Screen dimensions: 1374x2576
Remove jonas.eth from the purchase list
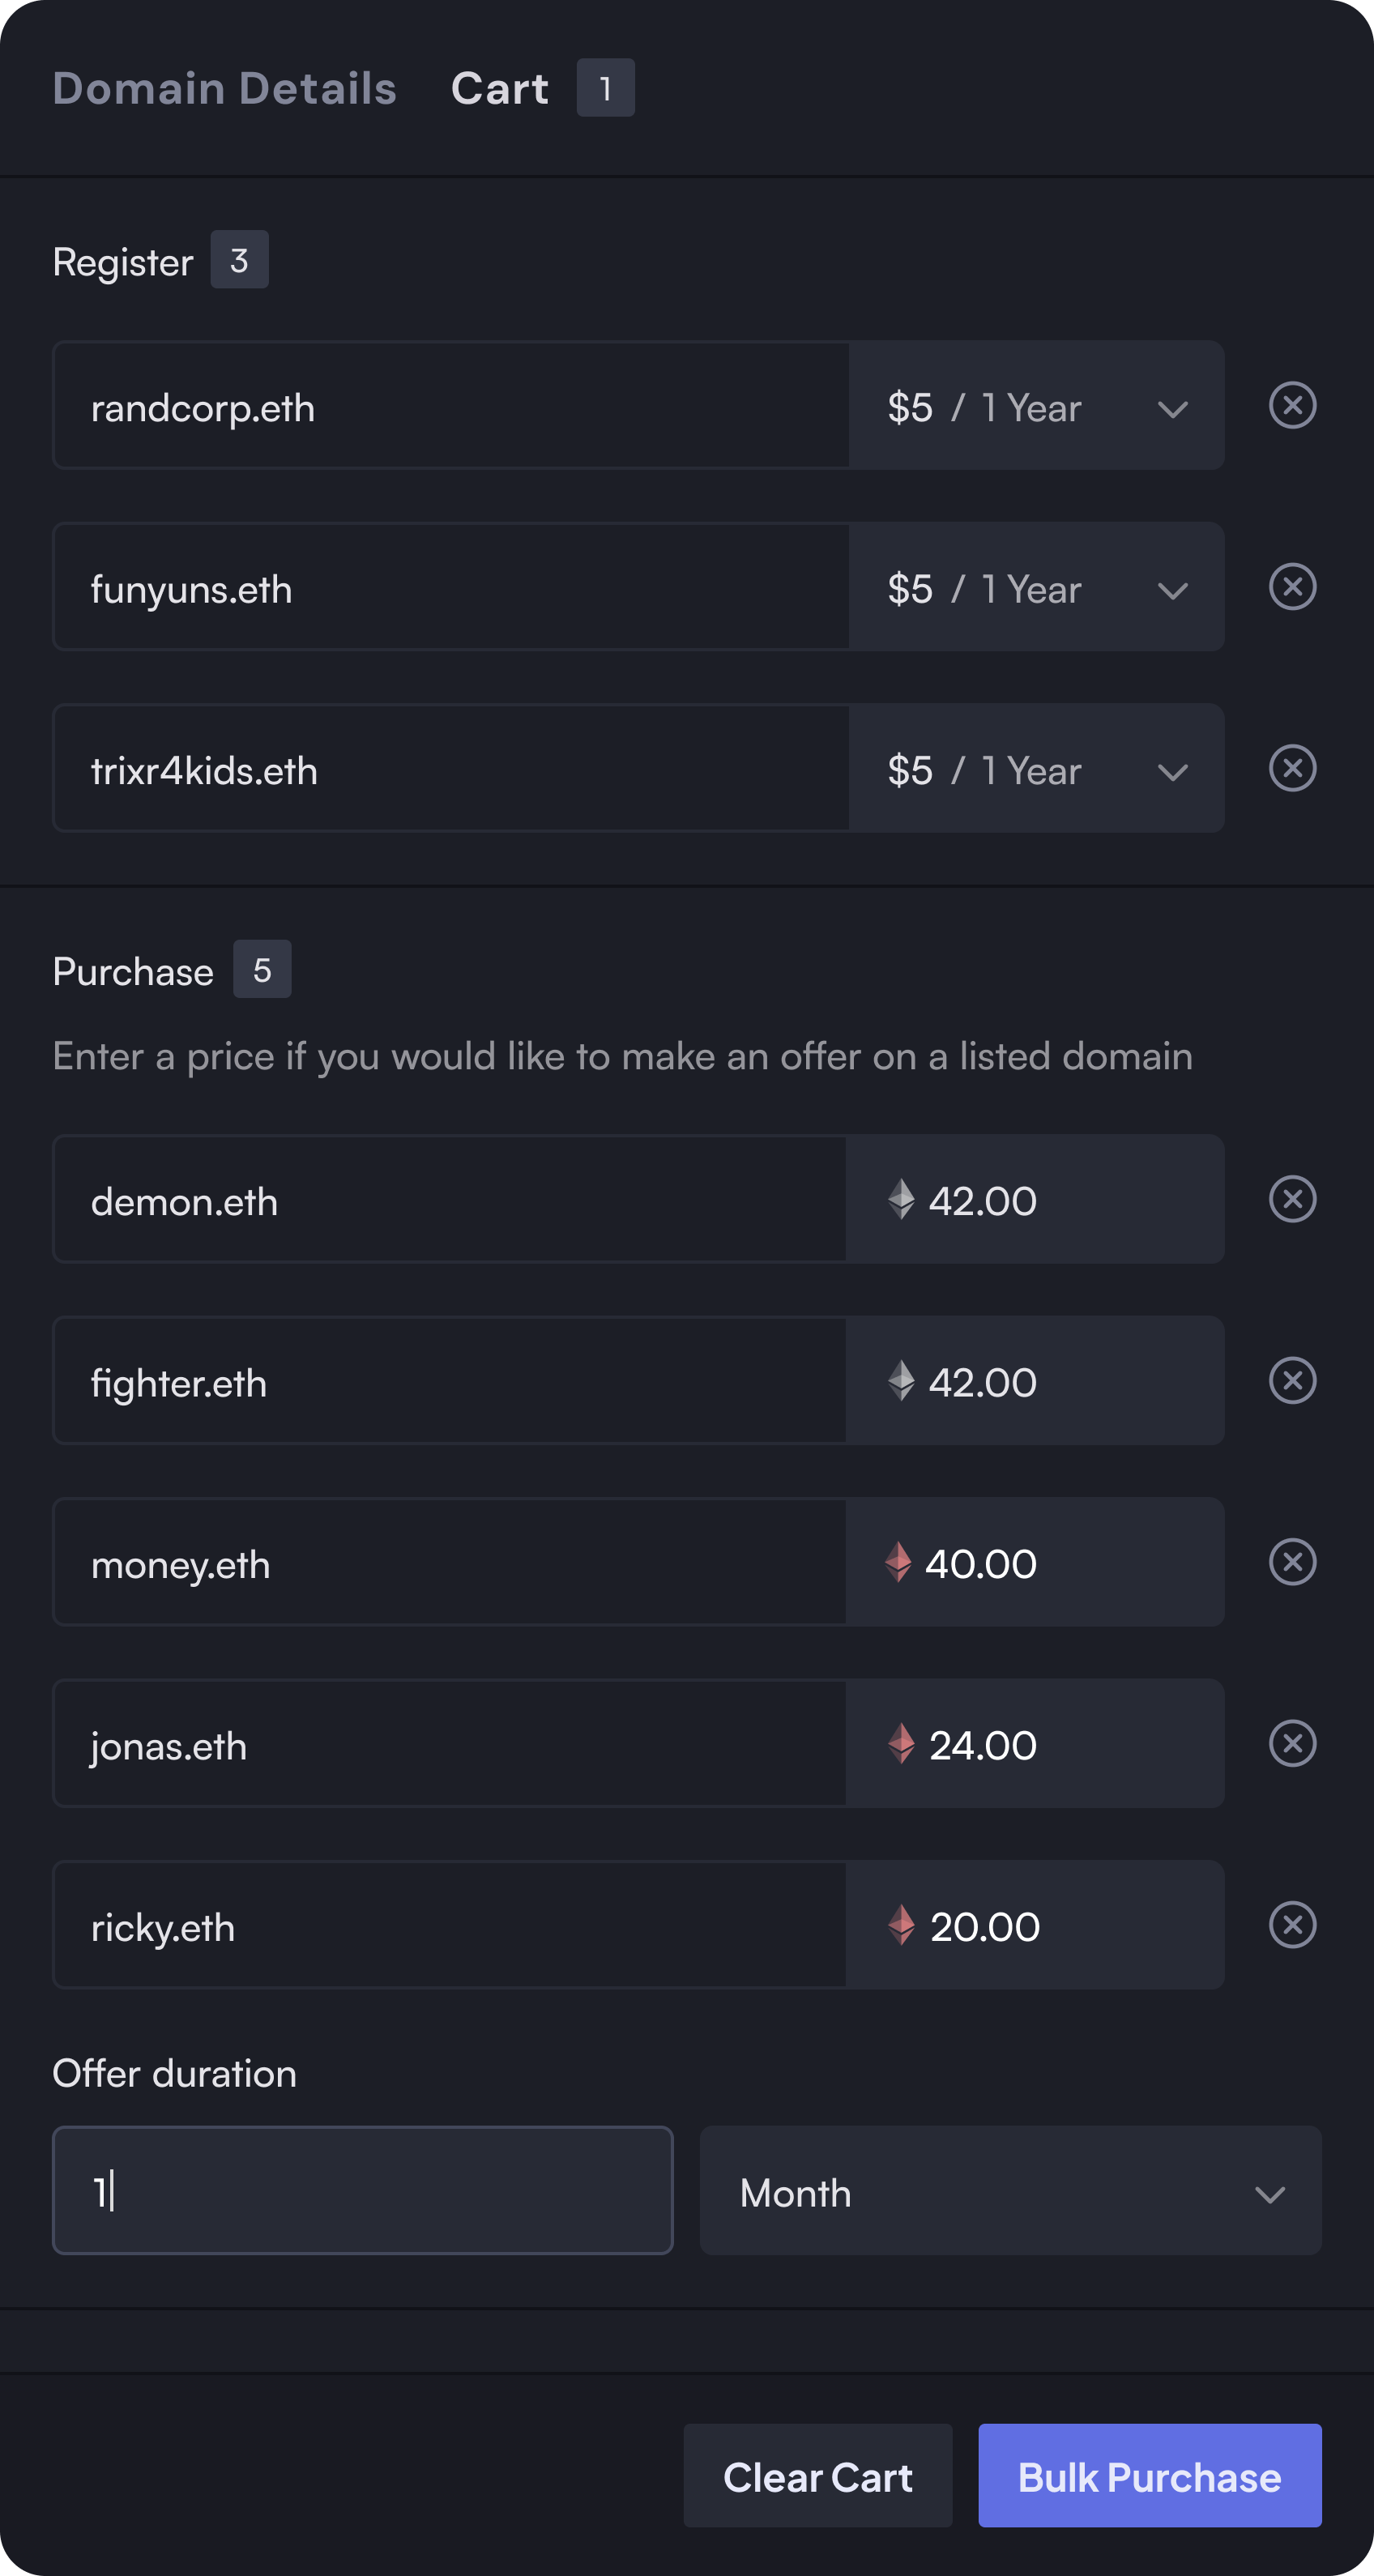tap(1292, 1744)
